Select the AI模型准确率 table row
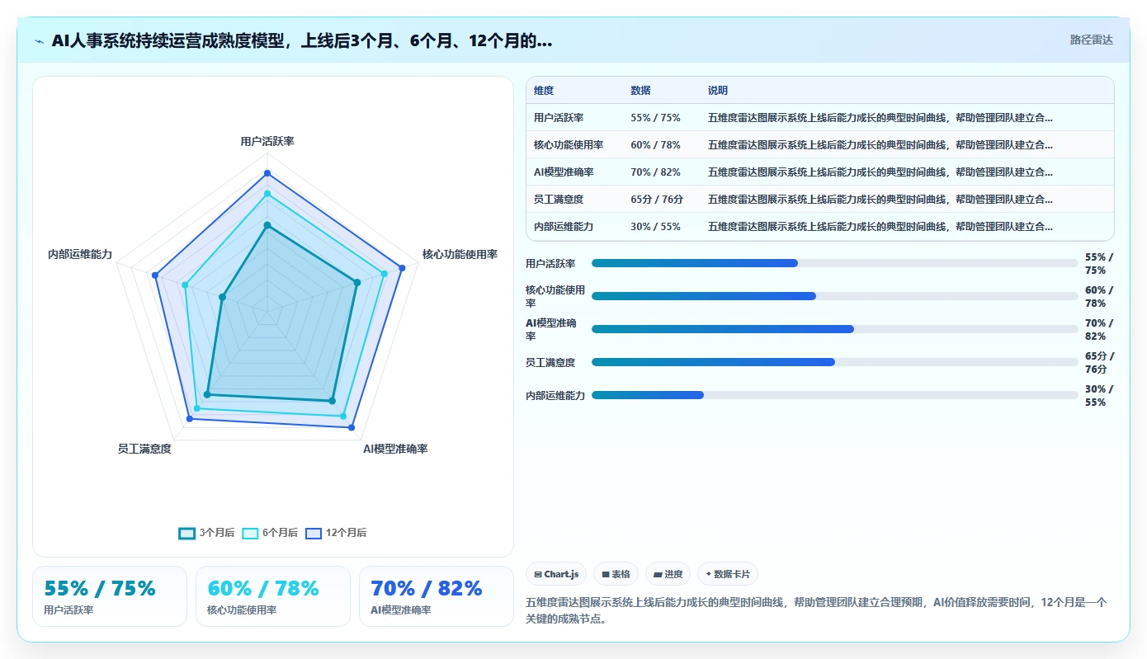 click(x=819, y=172)
